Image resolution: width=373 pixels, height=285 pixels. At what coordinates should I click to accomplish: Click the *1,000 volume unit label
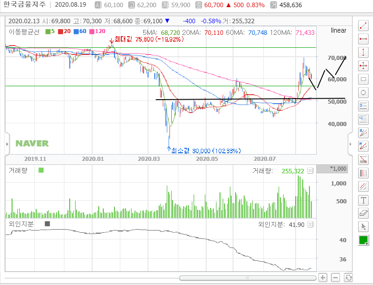point(338,169)
